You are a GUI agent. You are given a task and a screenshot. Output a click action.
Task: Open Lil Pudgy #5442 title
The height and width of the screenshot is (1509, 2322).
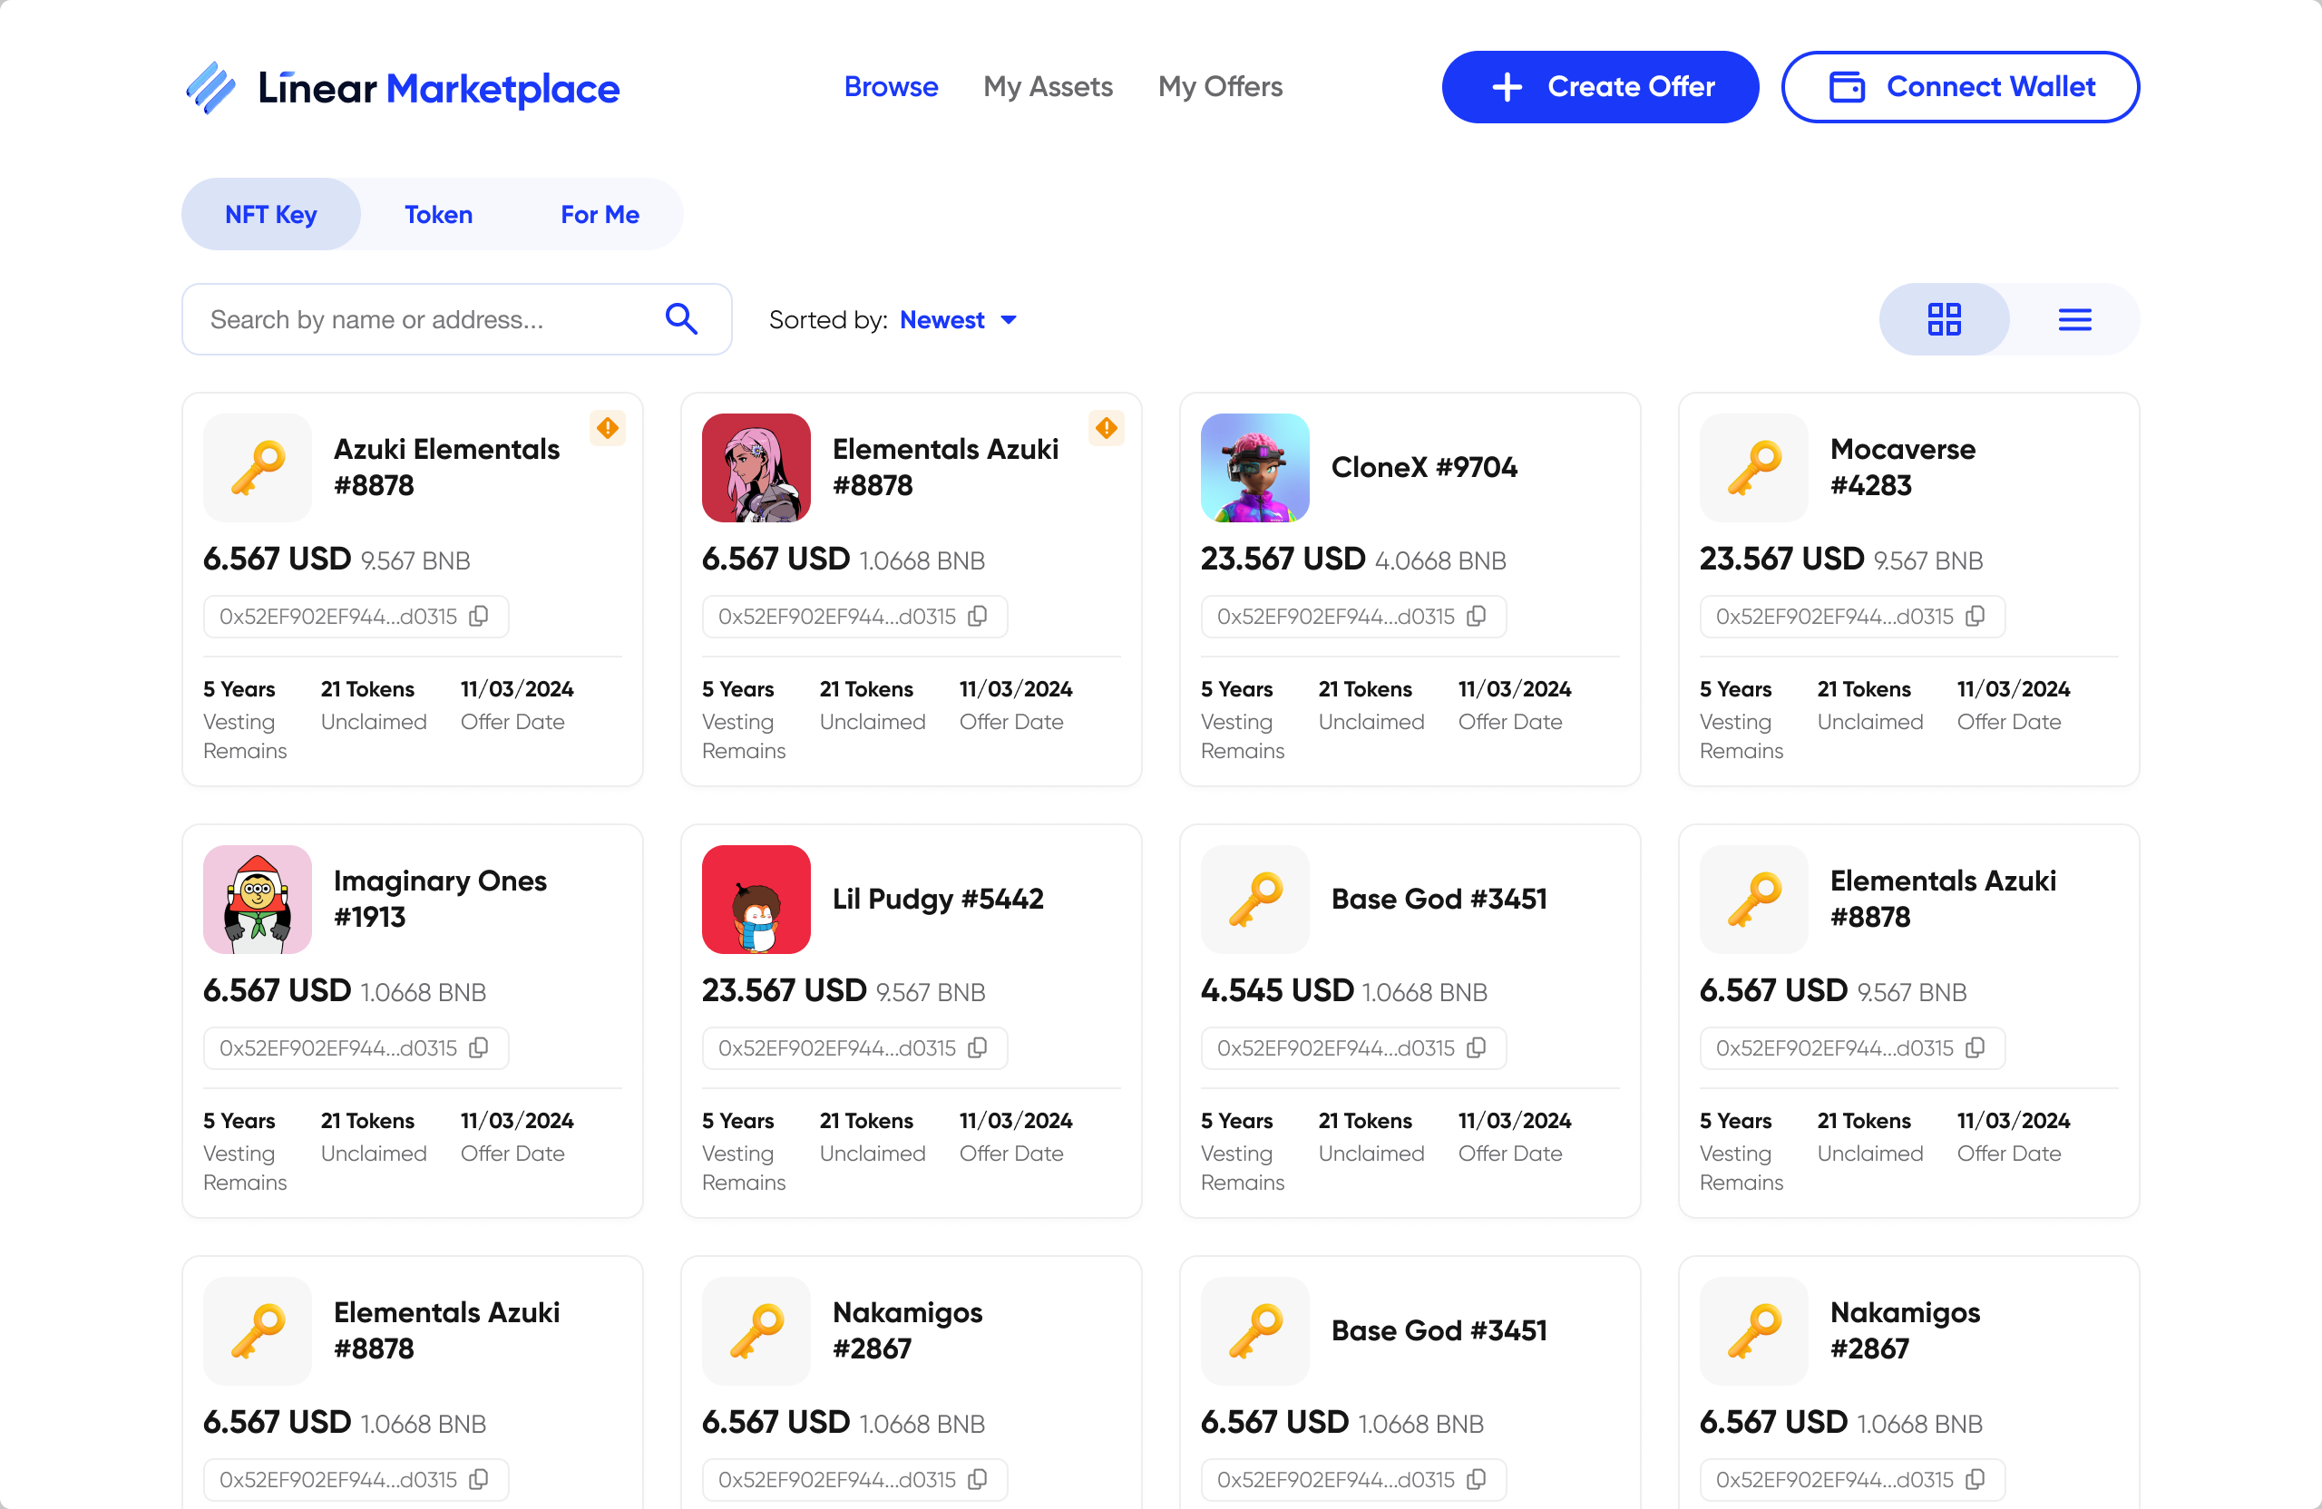coord(938,899)
